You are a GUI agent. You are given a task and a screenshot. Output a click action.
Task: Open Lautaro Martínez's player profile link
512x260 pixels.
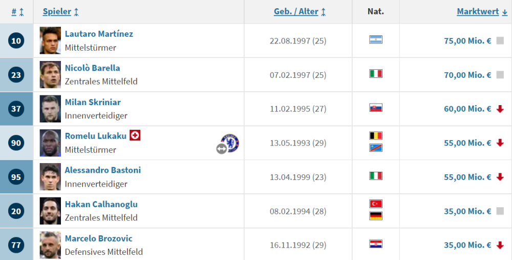click(99, 34)
